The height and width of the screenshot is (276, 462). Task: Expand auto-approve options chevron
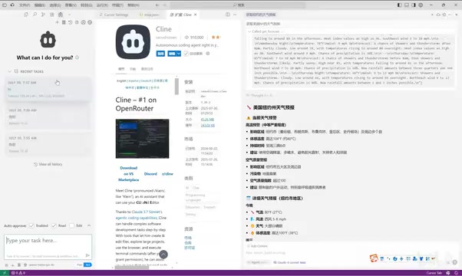89,225
